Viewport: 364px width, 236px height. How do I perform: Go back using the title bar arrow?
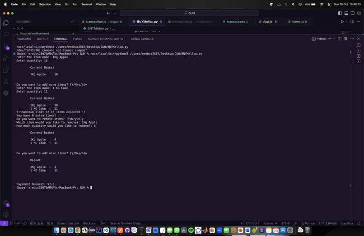click(x=108, y=13)
